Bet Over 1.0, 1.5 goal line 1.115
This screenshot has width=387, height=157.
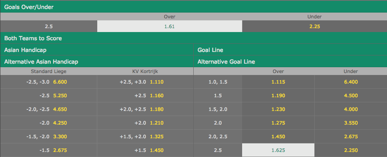pos(278,82)
